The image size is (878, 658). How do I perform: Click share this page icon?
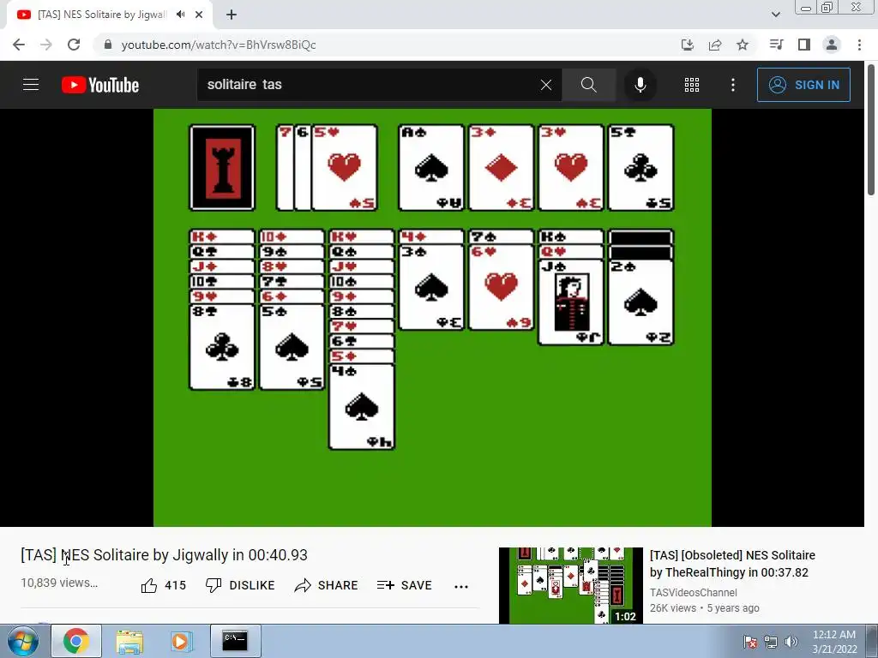tap(715, 45)
